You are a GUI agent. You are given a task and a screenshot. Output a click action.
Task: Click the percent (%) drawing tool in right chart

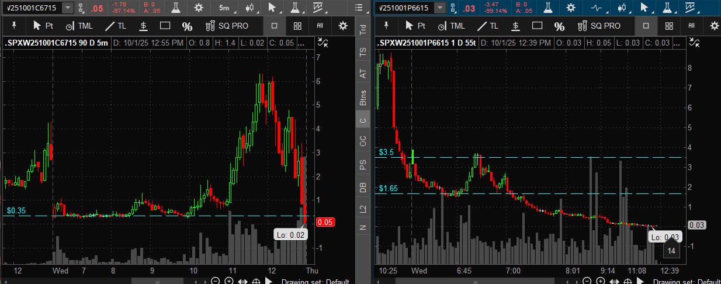(559, 26)
